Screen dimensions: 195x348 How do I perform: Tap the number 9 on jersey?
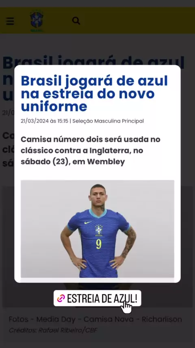pos(99,244)
